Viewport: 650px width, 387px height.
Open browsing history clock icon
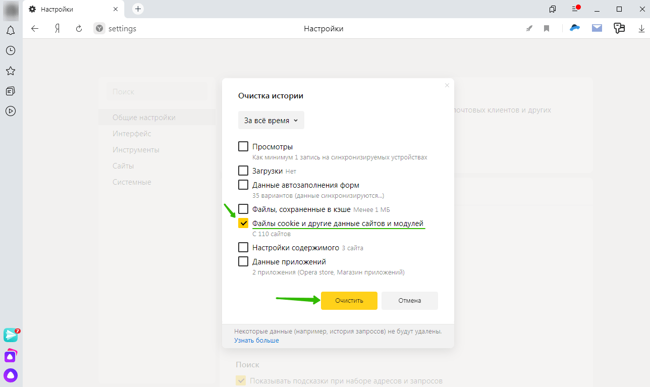coord(10,50)
